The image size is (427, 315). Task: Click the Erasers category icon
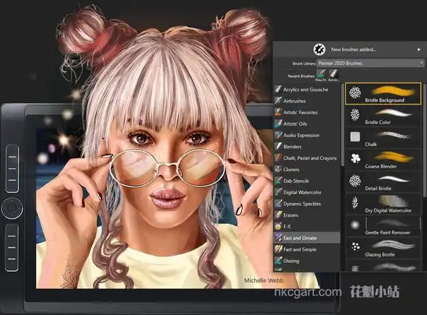[x=278, y=215]
